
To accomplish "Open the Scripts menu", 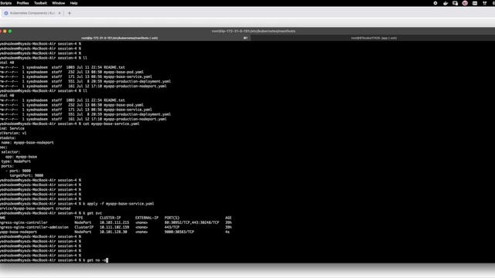I will (5, 3).
